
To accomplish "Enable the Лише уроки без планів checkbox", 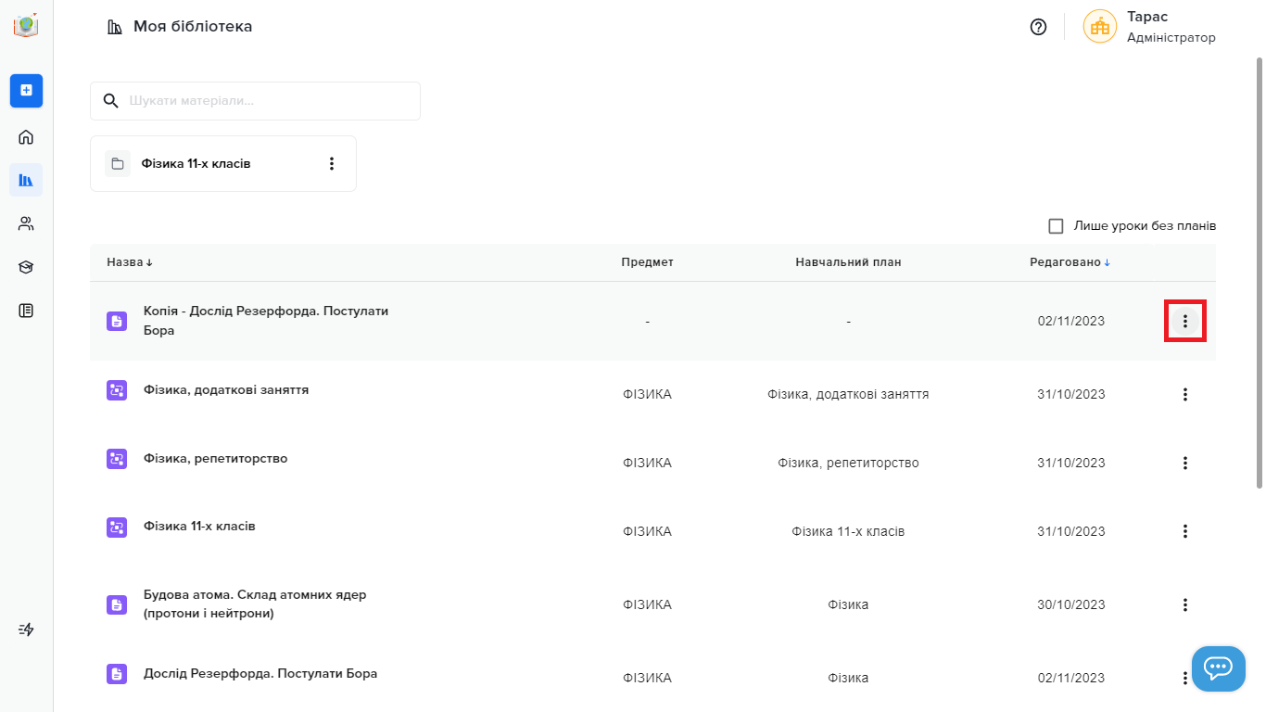I will pos(1056,226).
